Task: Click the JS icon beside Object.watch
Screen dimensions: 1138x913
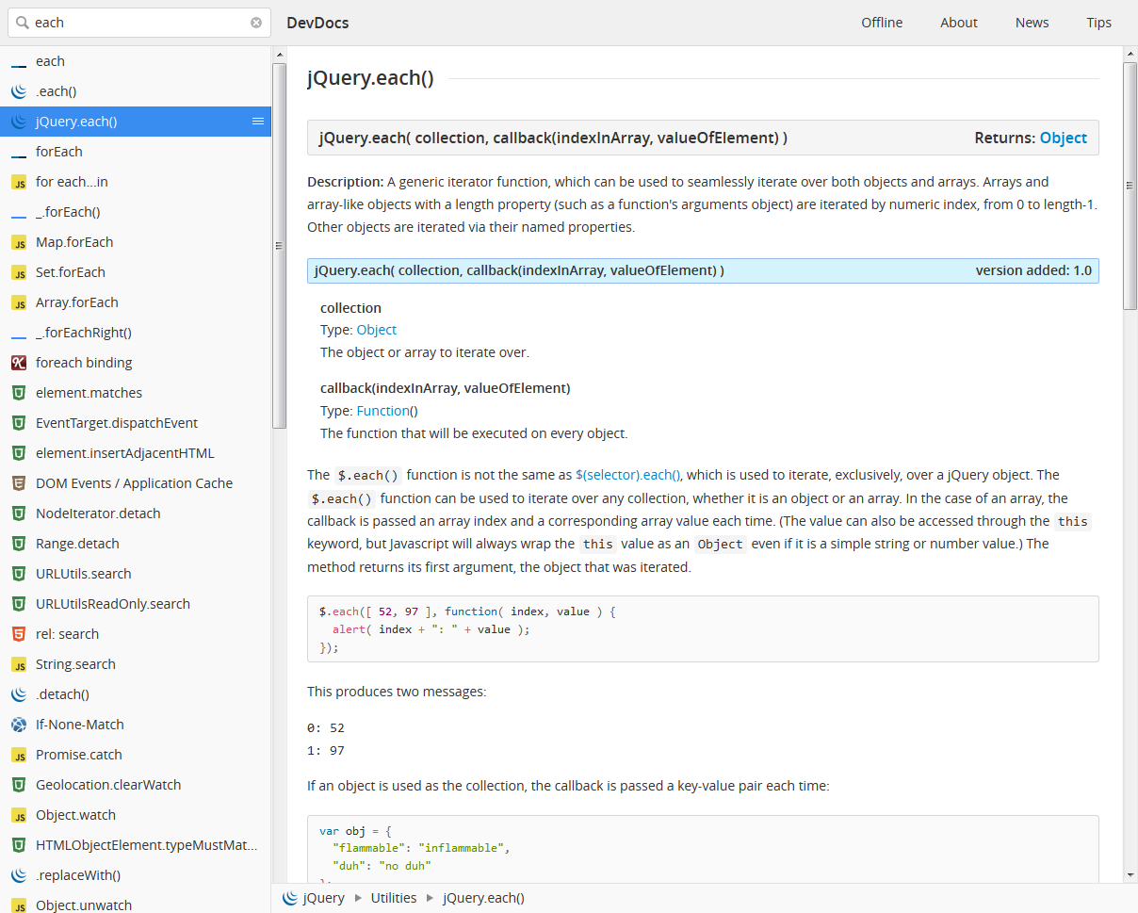Action: 19,815
